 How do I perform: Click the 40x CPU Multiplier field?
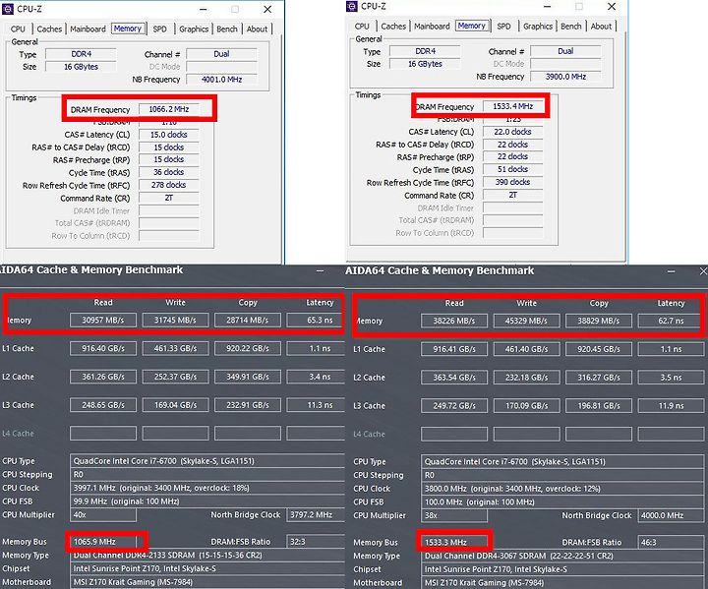point(103,515)
